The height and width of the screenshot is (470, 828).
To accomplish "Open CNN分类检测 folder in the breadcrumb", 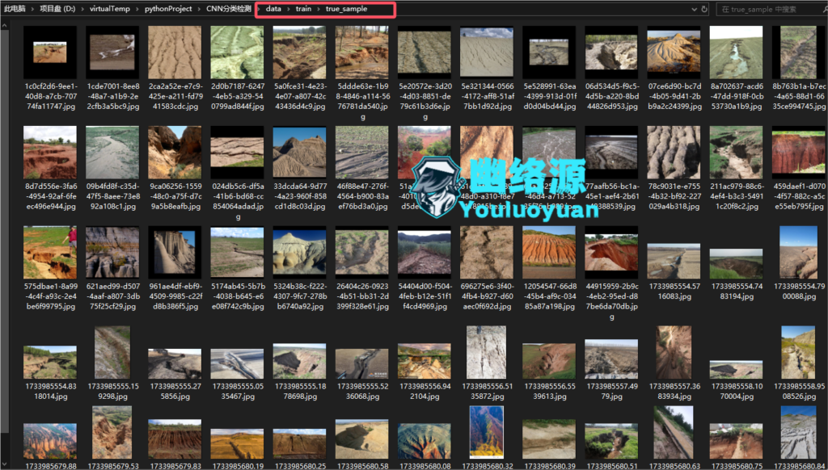I will pyautogui.click(x=229, y=9).
